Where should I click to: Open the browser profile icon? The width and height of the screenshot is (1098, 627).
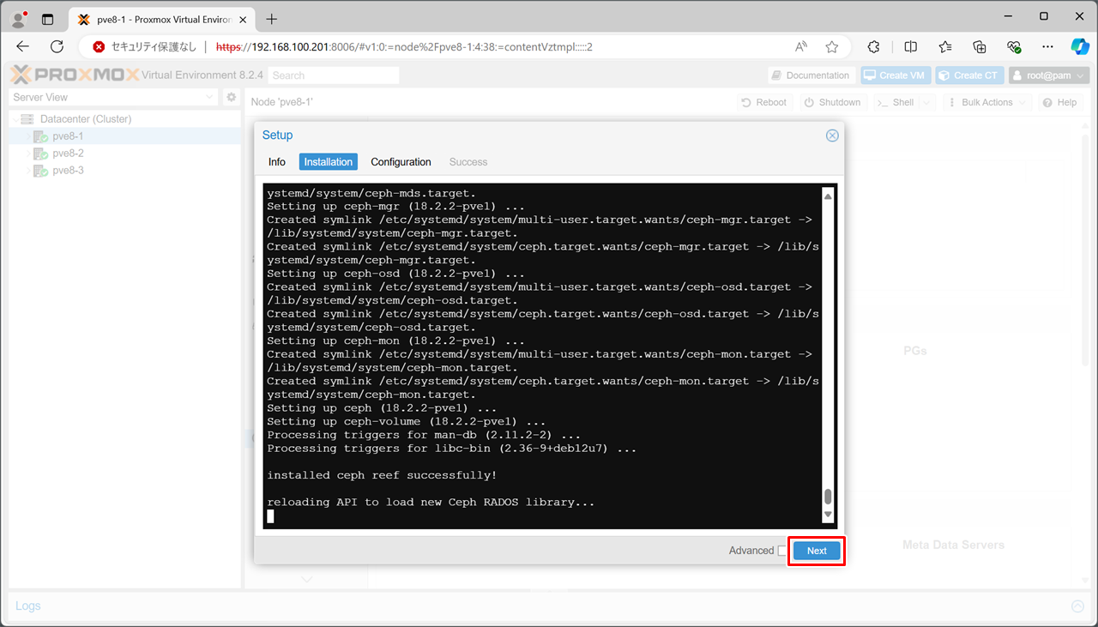click(x=18, y=19)
